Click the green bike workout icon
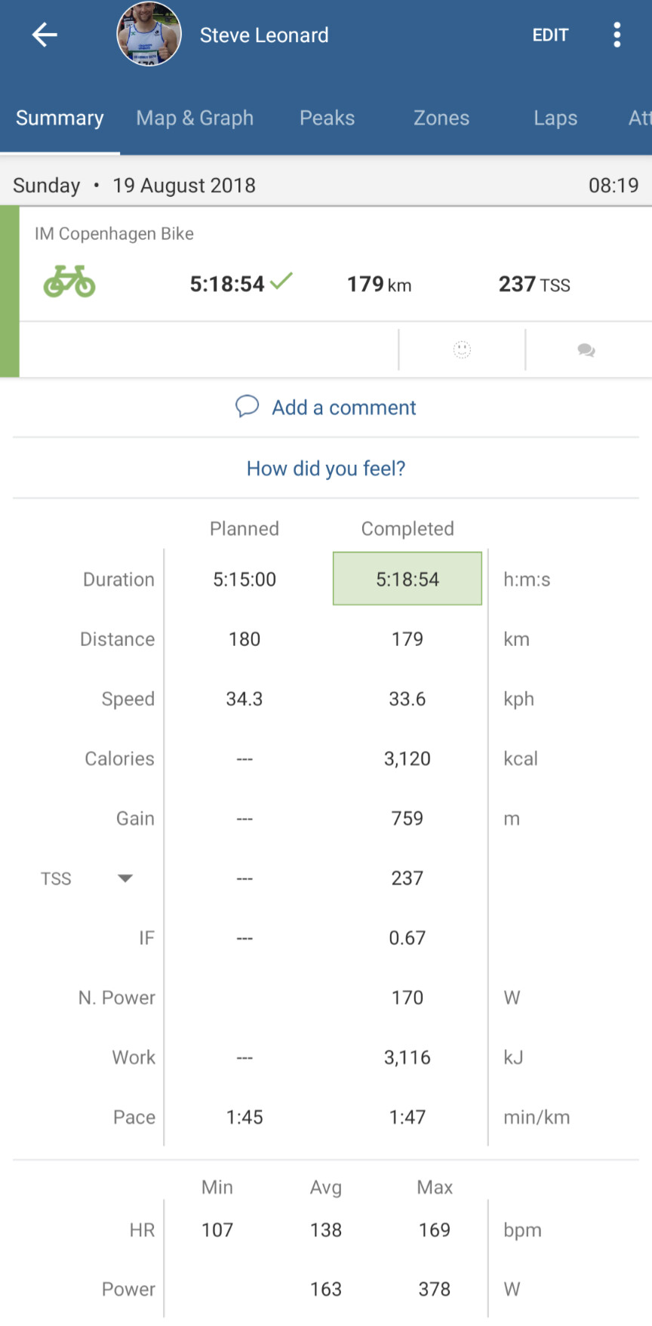652x1326 pixels. pos(69,282)
